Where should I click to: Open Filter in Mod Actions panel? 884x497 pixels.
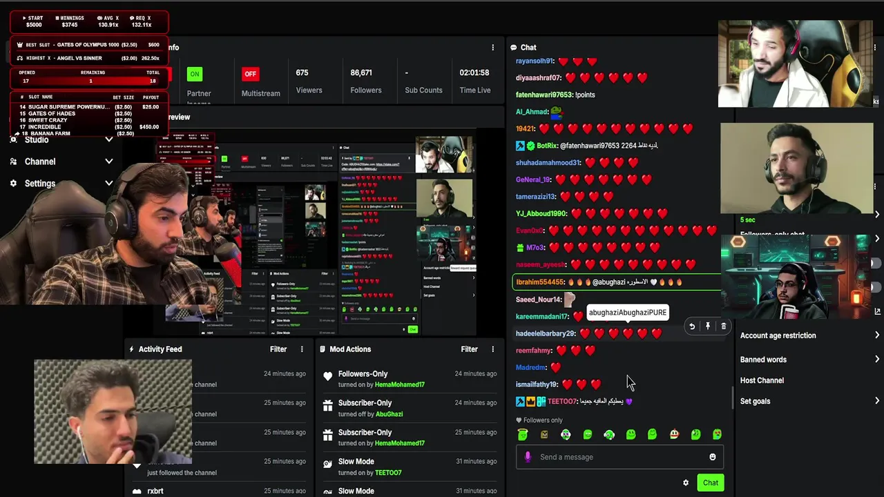point(469,349)
